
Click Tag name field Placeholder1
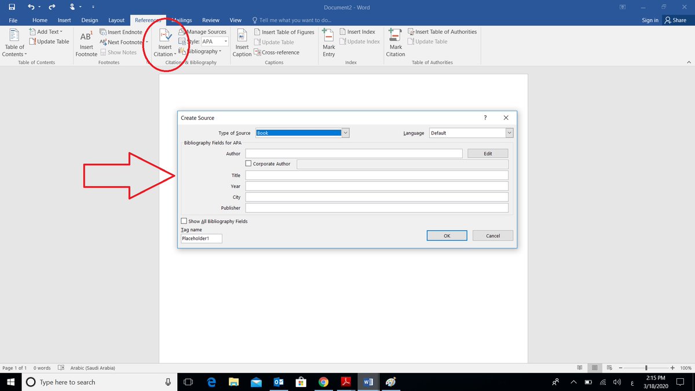pos(202,238)
